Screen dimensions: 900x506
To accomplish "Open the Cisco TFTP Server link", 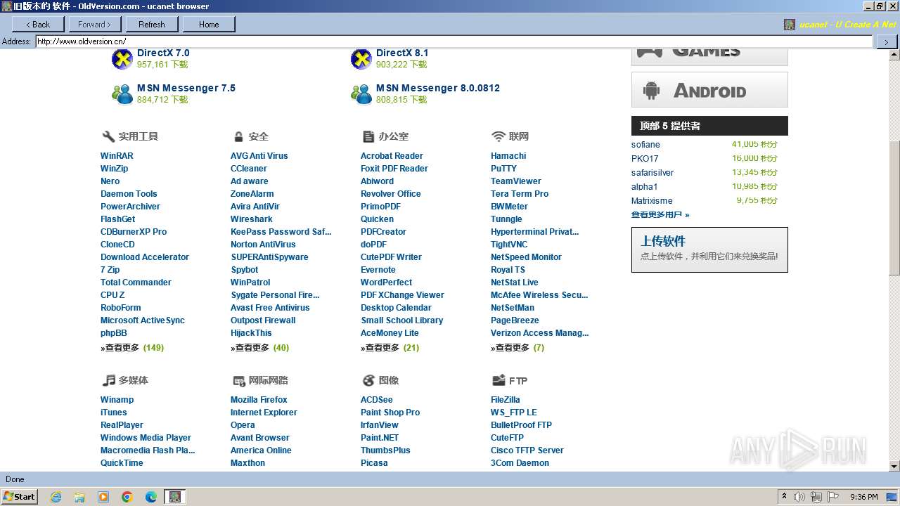I will tap(527, 450).
